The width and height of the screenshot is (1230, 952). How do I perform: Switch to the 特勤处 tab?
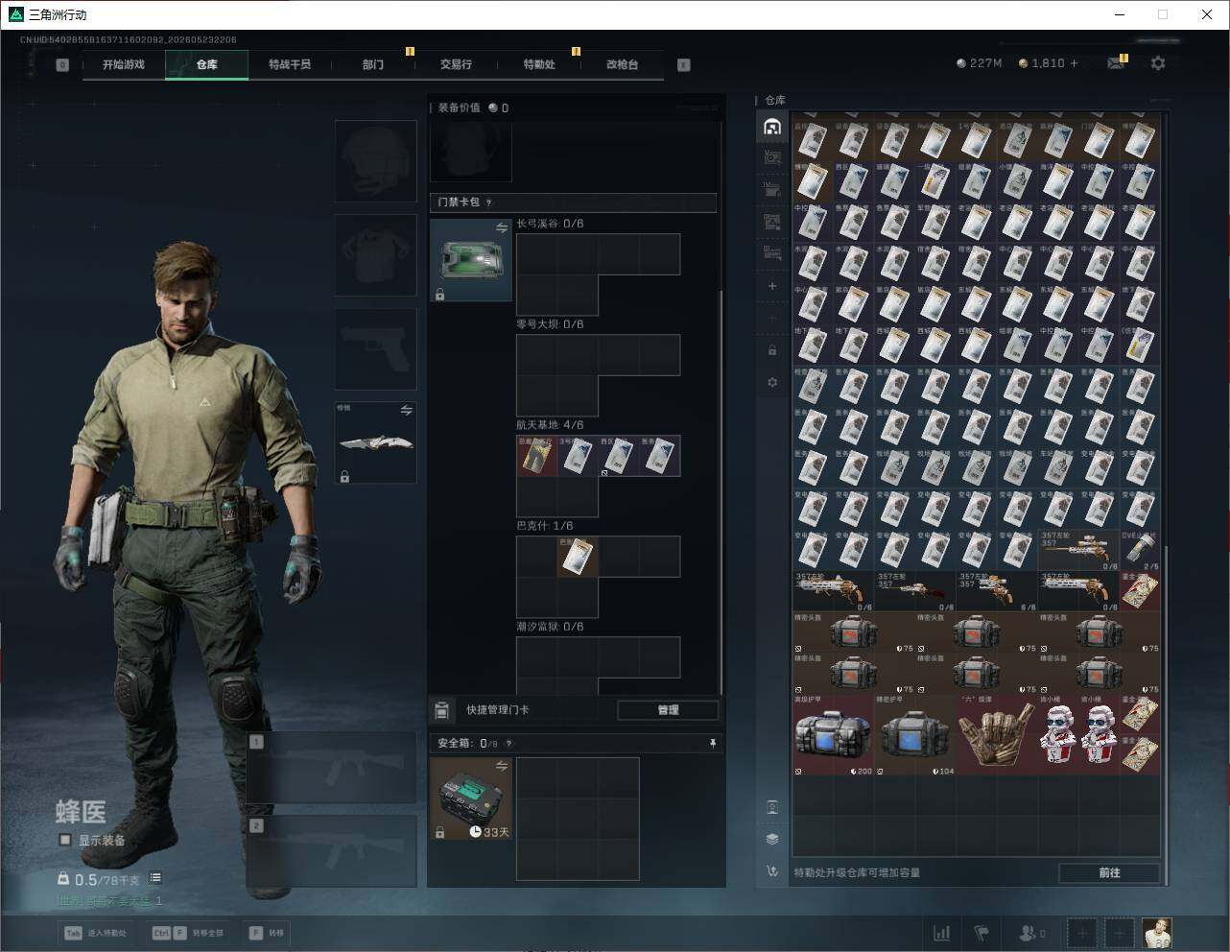pos(539,64)
